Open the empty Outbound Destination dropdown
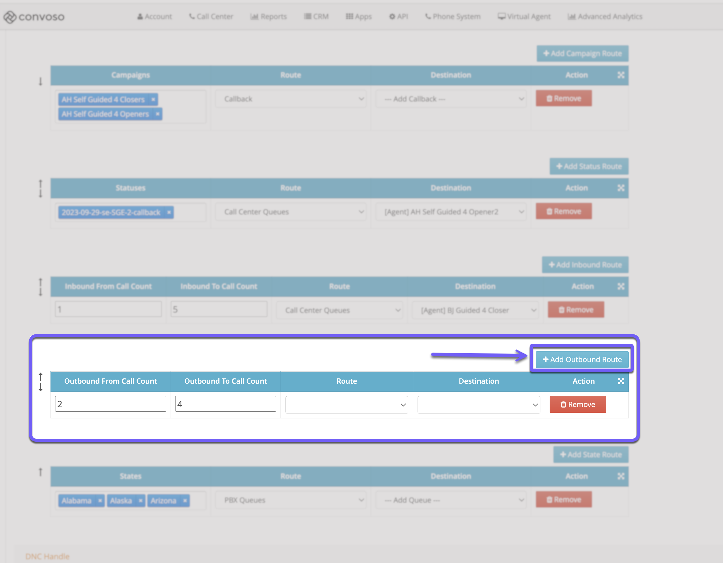 [x=479, y=405]
